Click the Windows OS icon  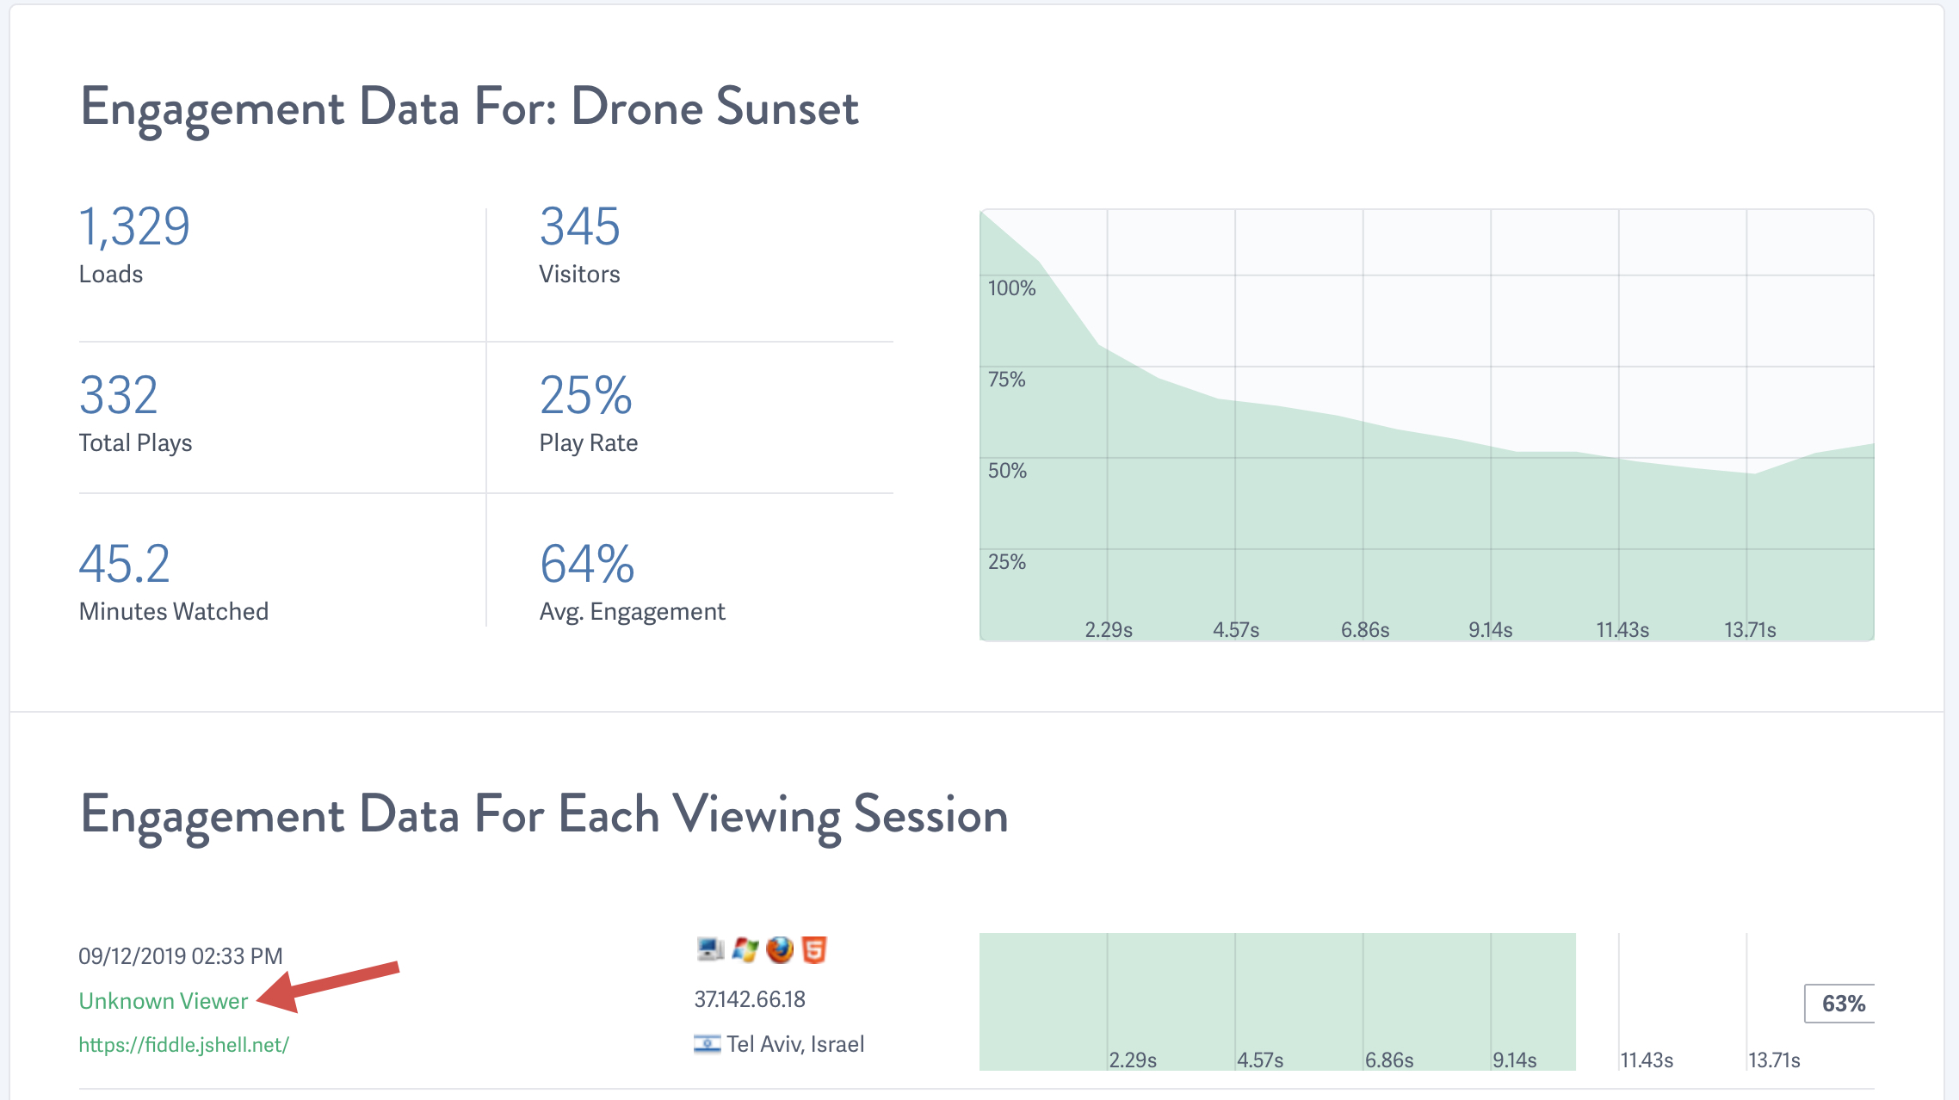point(745,949)
